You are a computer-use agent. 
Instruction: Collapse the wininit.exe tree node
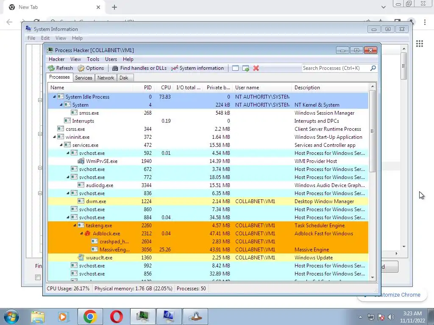[54, 137]
